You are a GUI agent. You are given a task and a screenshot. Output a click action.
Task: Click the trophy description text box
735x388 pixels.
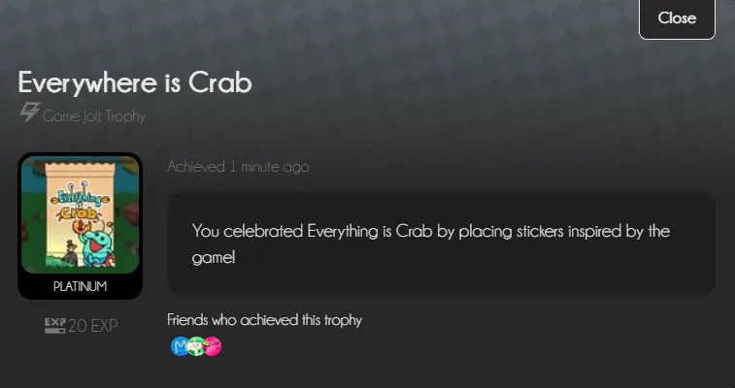[441, 242]
